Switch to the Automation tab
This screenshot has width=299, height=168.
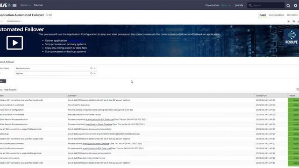[x=277, y=15]
